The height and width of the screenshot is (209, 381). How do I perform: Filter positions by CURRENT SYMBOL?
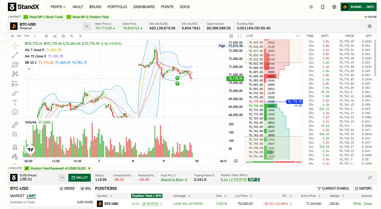pyautogui.click(x=333, y=188)
